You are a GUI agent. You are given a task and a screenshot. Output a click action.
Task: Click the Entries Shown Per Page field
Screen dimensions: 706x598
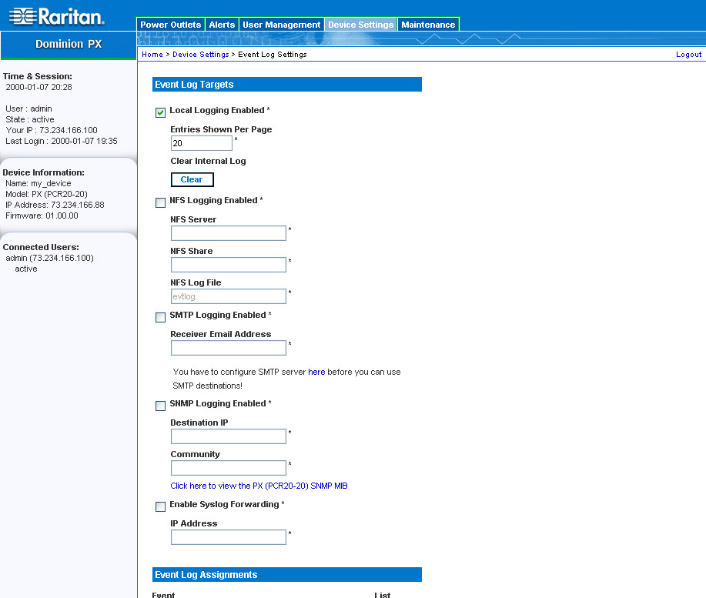coord(201,143)
